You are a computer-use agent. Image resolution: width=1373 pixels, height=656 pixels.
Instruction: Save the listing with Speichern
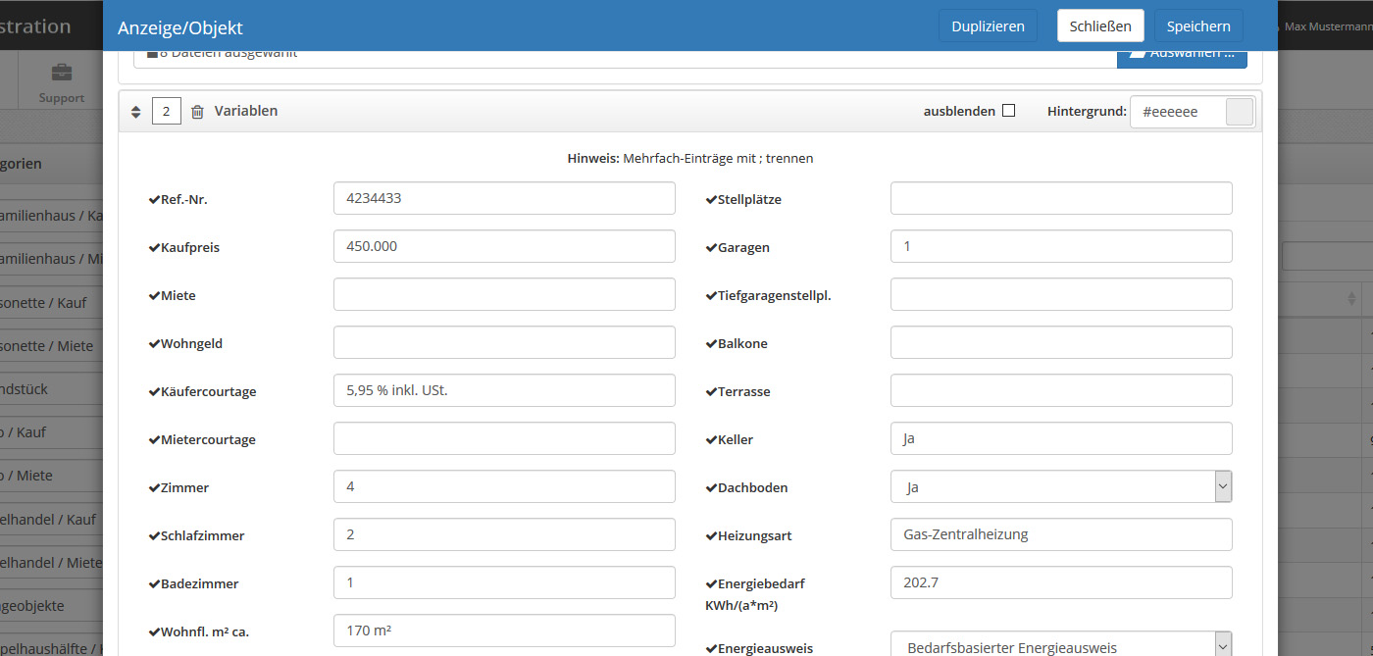(x=1198, y=26)
